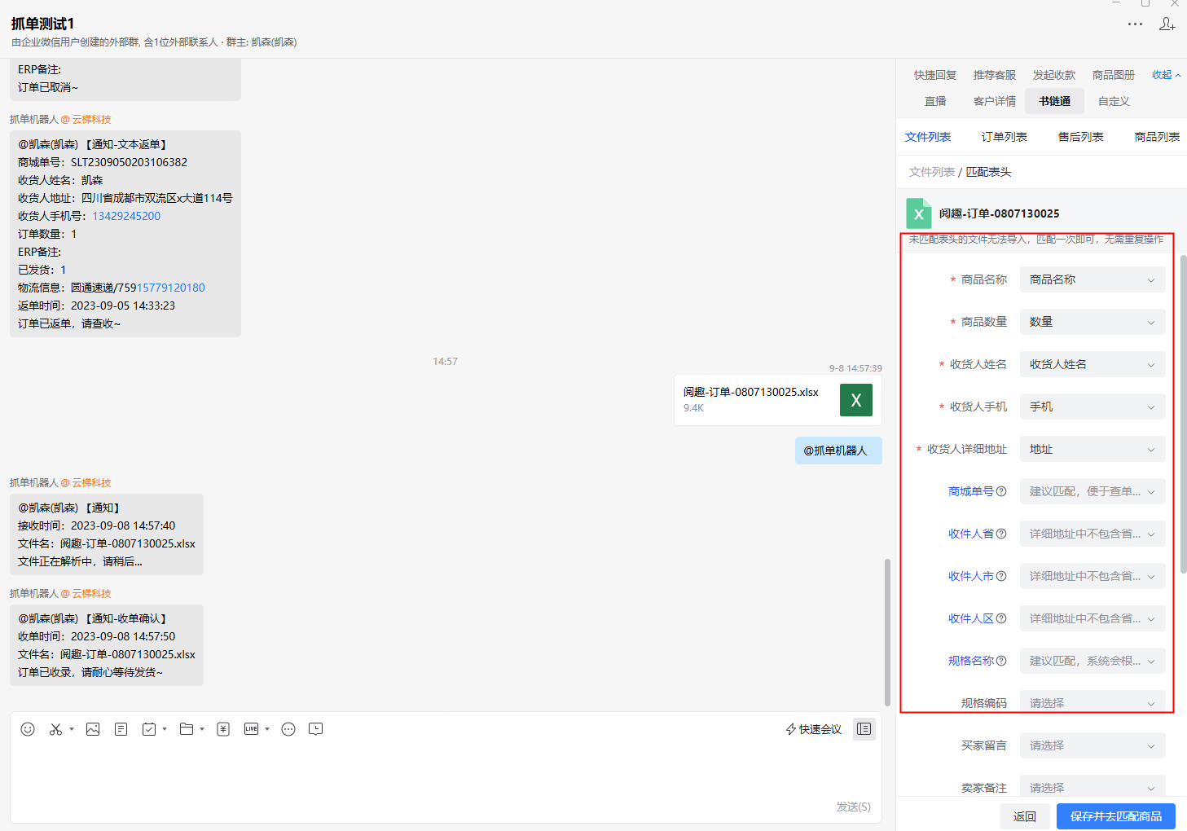Click phone number 13429245200 link
This screenshot has height=831, width=1187.
click(x=126, y=216)
